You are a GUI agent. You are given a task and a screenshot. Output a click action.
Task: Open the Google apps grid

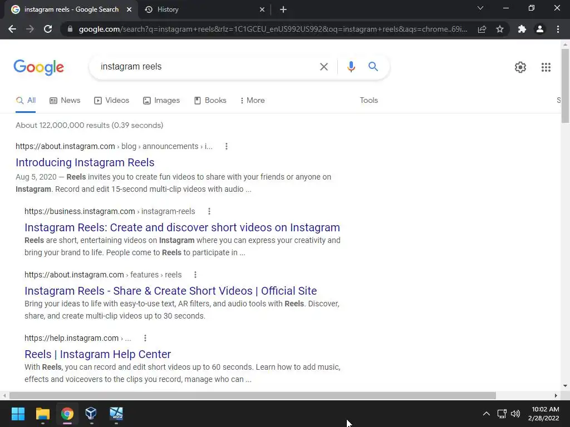tap(546, 67)
